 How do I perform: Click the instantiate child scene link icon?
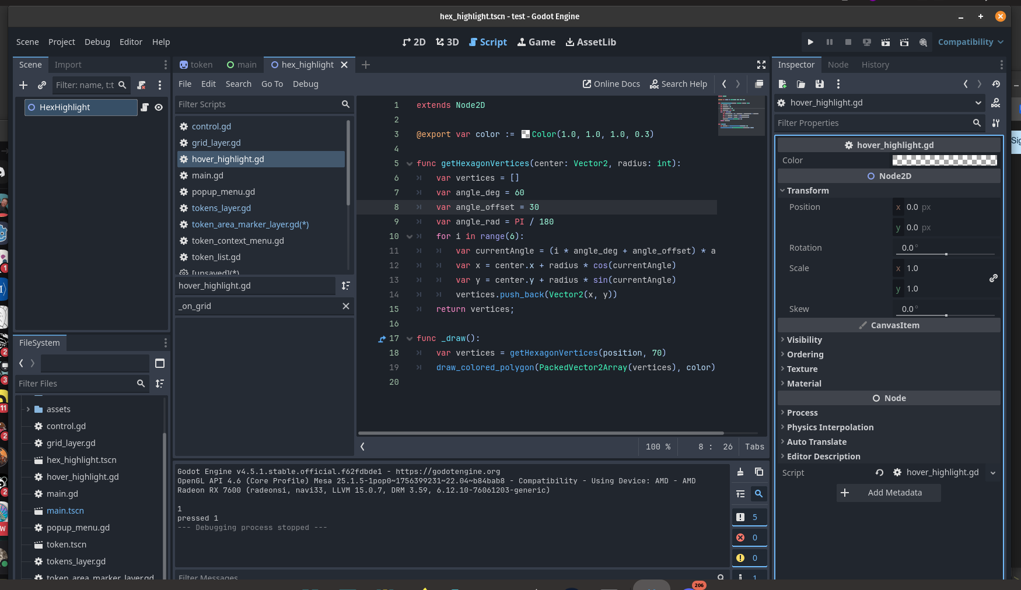41,85
